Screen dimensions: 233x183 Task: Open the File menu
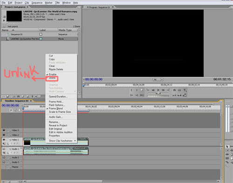[3, 3]
